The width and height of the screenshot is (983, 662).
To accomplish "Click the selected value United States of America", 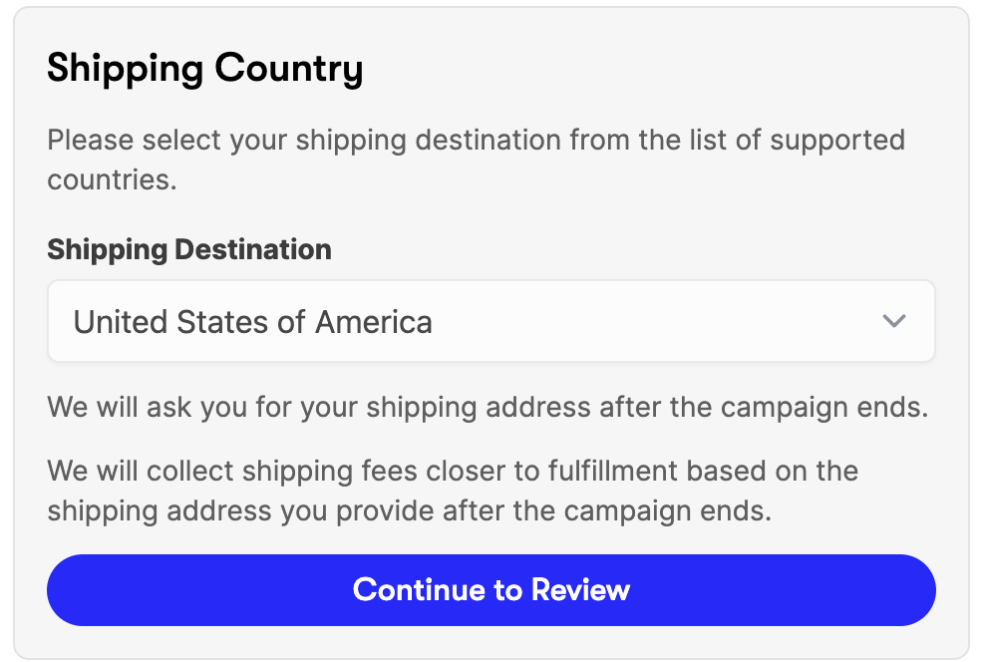I will coord(252,322).
